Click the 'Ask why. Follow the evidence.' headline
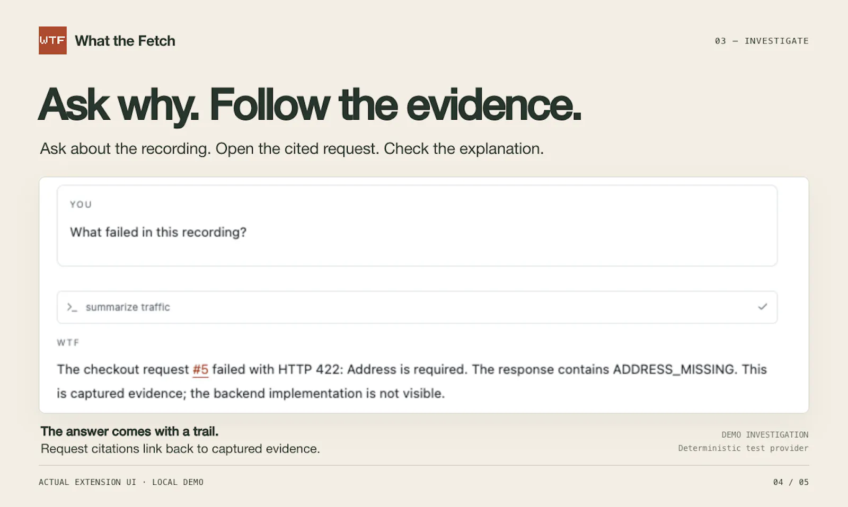Screen dimensions: 848x507 pos(310,105)
